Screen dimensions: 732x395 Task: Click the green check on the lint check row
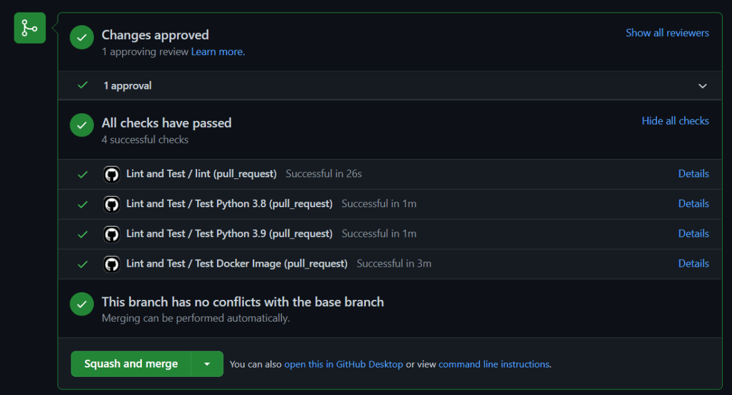click(x=82, y=174)
